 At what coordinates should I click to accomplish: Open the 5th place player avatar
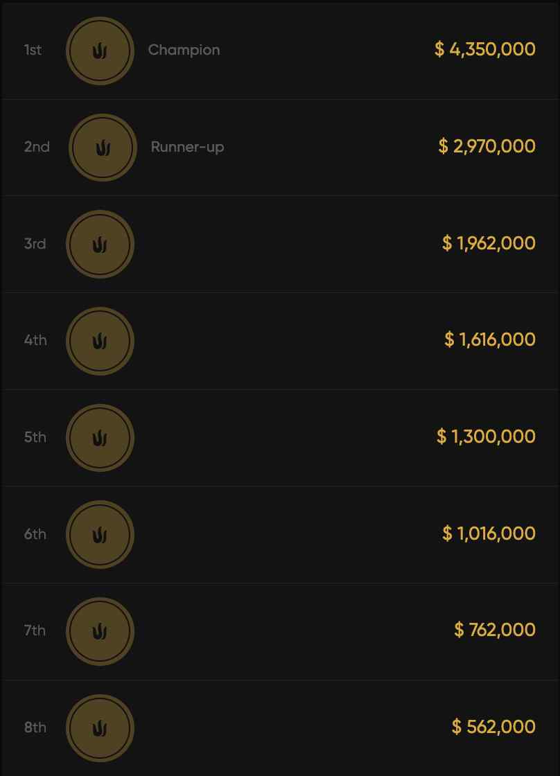tap(100, 438)
